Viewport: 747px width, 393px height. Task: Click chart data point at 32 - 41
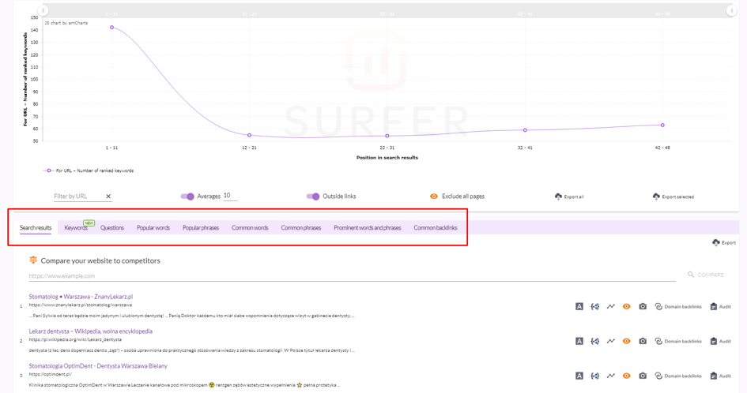coord(525,130)
